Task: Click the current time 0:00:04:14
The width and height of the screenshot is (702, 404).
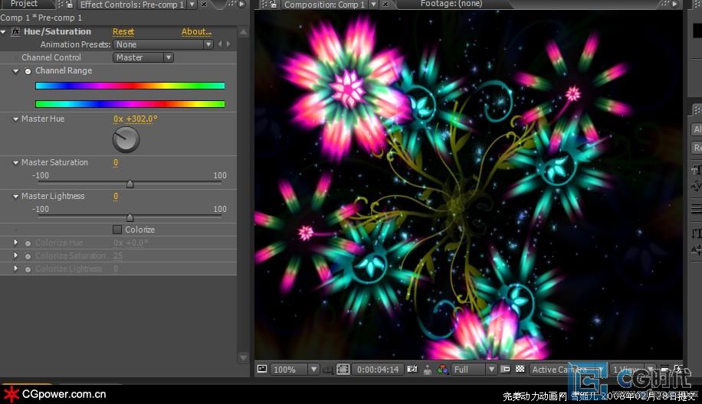Action: click(377, 370)
